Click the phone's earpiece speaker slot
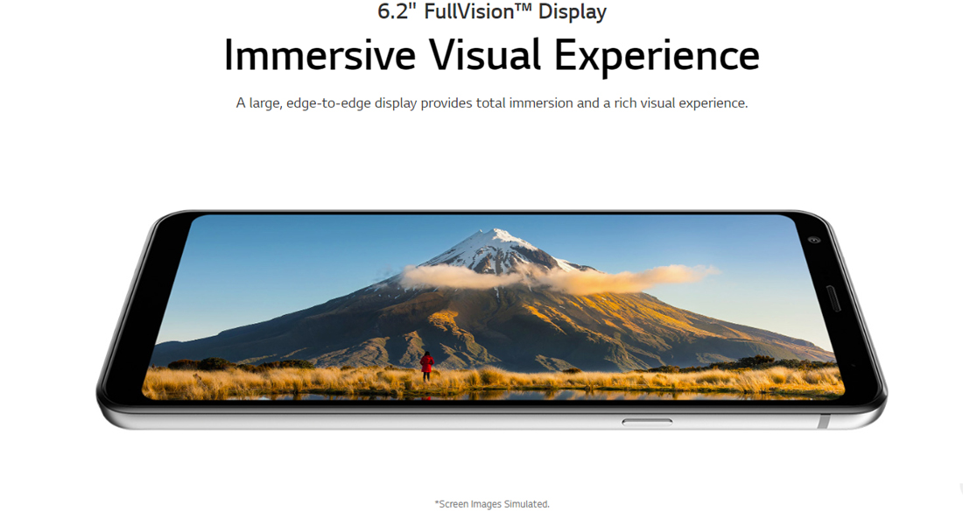 point(833,298)
